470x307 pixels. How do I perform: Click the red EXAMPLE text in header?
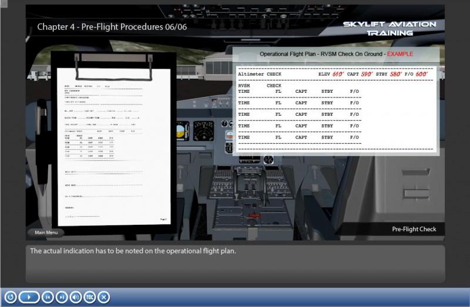[x=399, y=54]
